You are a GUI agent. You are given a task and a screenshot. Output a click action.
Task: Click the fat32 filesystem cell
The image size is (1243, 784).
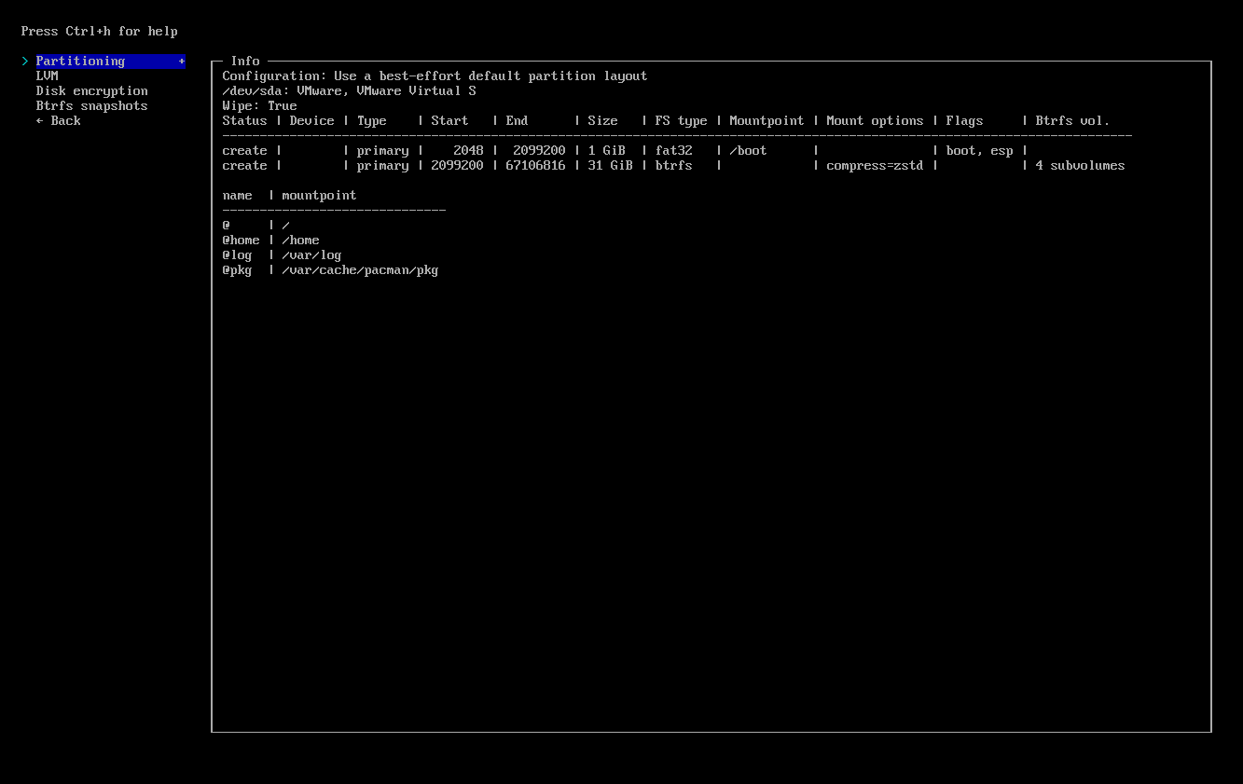[673, 150]
